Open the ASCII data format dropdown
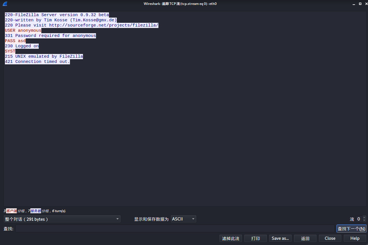This screenshot has height=245, width=368. pyautogui.click(x=184, y=219)
